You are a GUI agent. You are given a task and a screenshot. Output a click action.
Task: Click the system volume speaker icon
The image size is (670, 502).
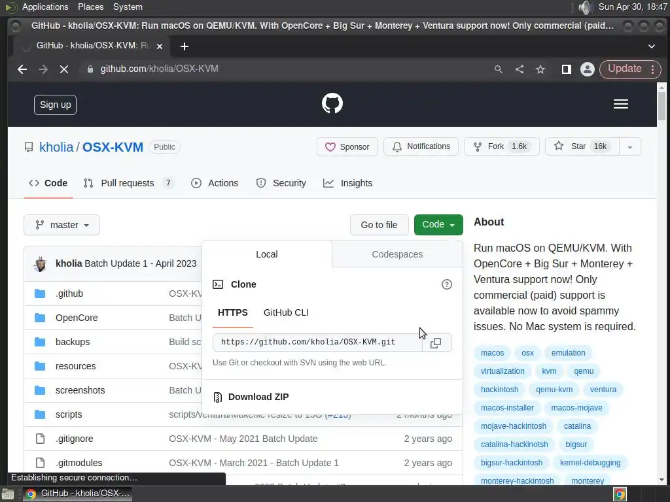click(584, 7)
